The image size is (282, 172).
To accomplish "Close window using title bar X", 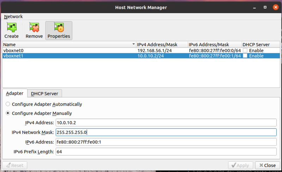I will pos(274,7).
